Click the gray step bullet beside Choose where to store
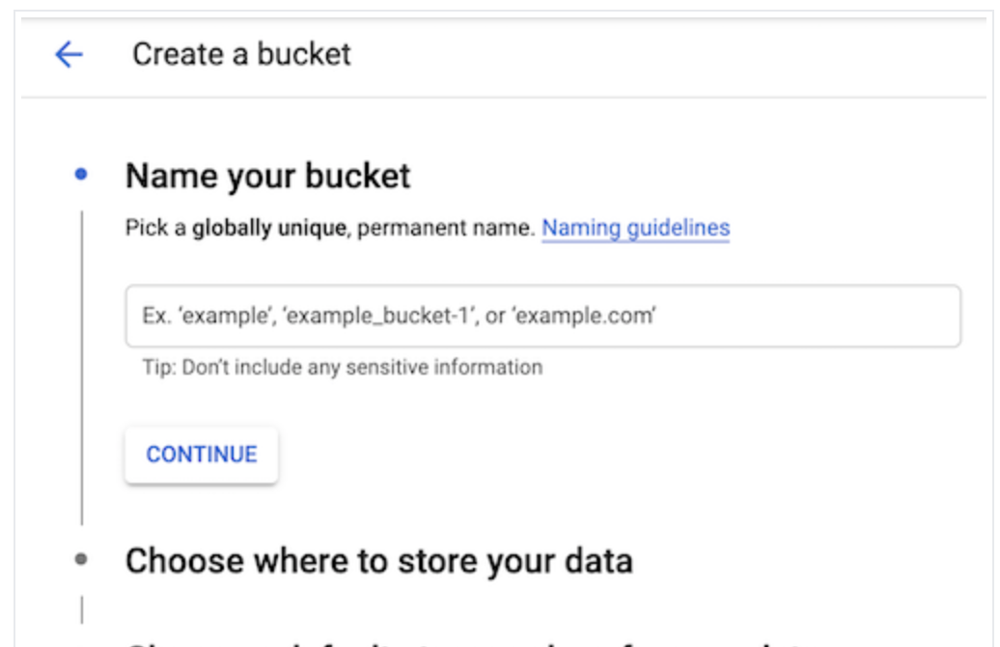The height and width of the screenshot is (647, 1000). point(81,559)
